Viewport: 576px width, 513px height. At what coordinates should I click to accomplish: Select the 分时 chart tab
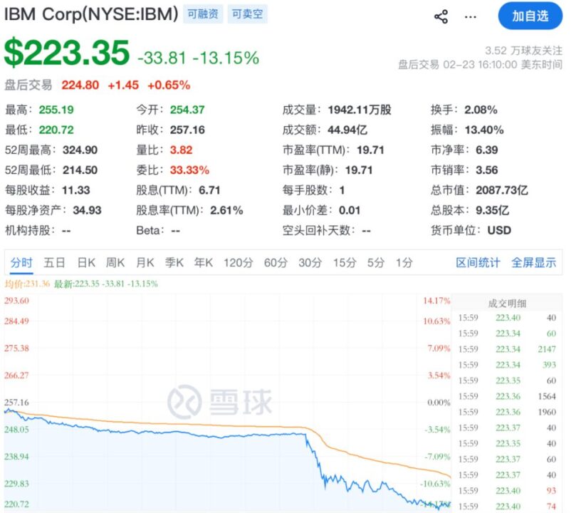(21, 262)
